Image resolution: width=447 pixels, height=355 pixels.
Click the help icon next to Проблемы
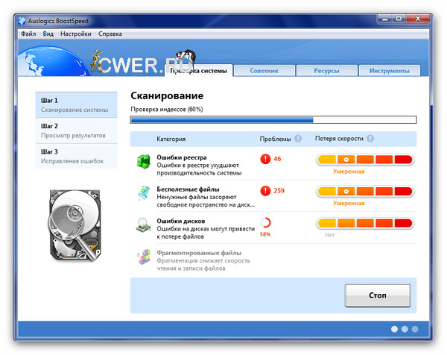(x=297, y=139)
